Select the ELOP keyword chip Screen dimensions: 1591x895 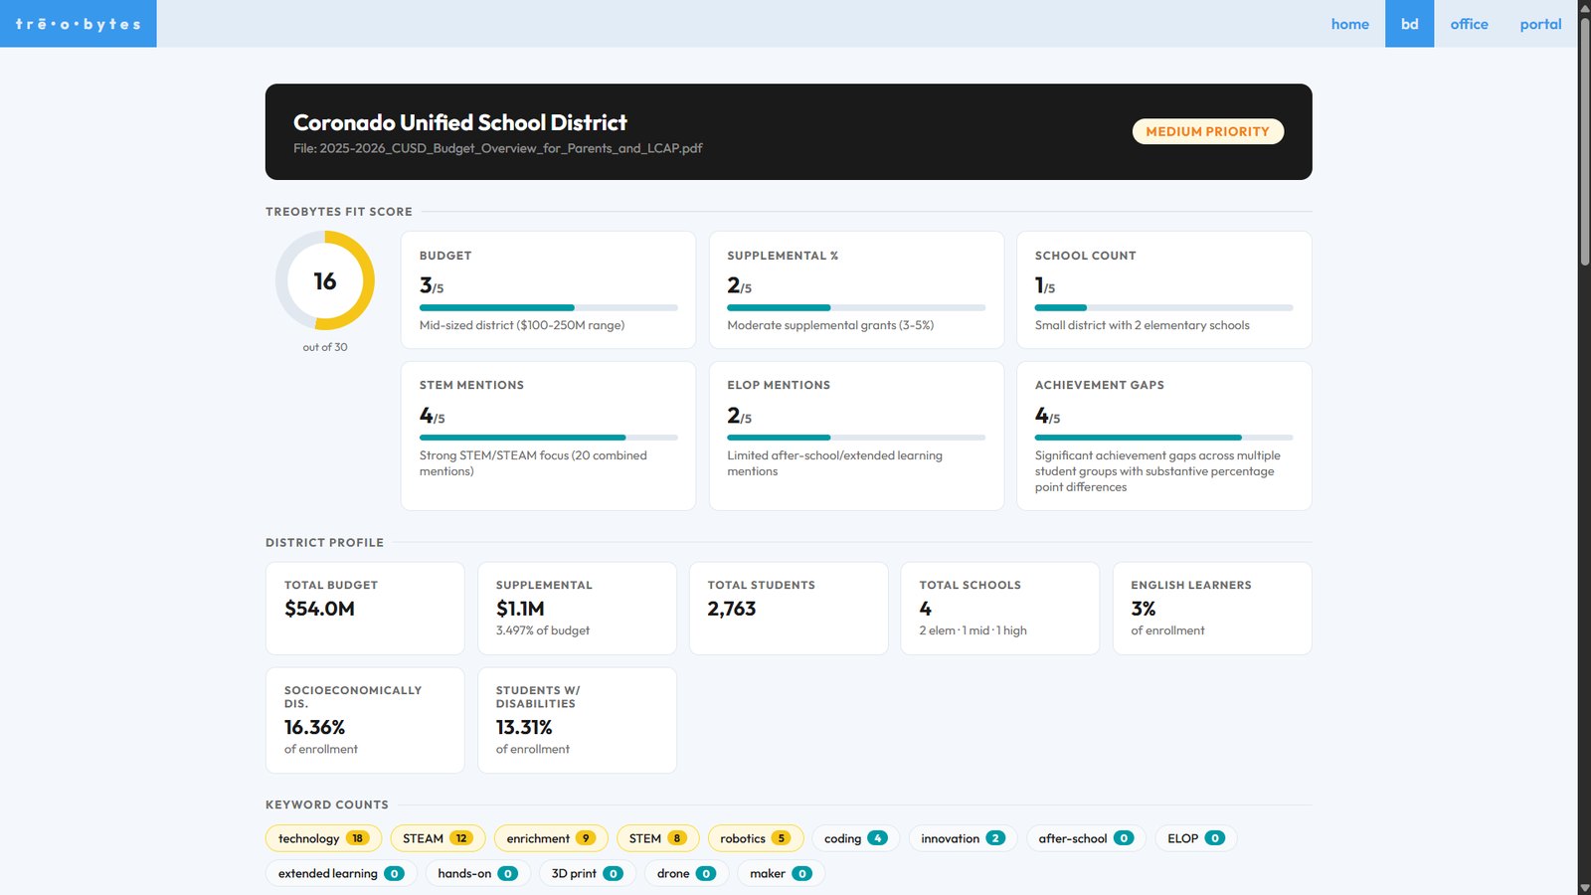(x=1195, y=838)
